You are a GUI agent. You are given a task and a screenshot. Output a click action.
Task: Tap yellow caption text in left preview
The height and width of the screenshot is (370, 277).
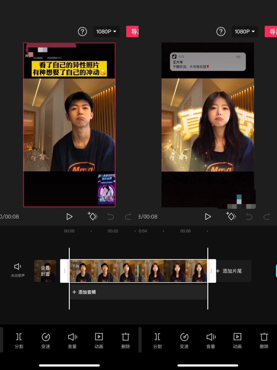(69, 69)
